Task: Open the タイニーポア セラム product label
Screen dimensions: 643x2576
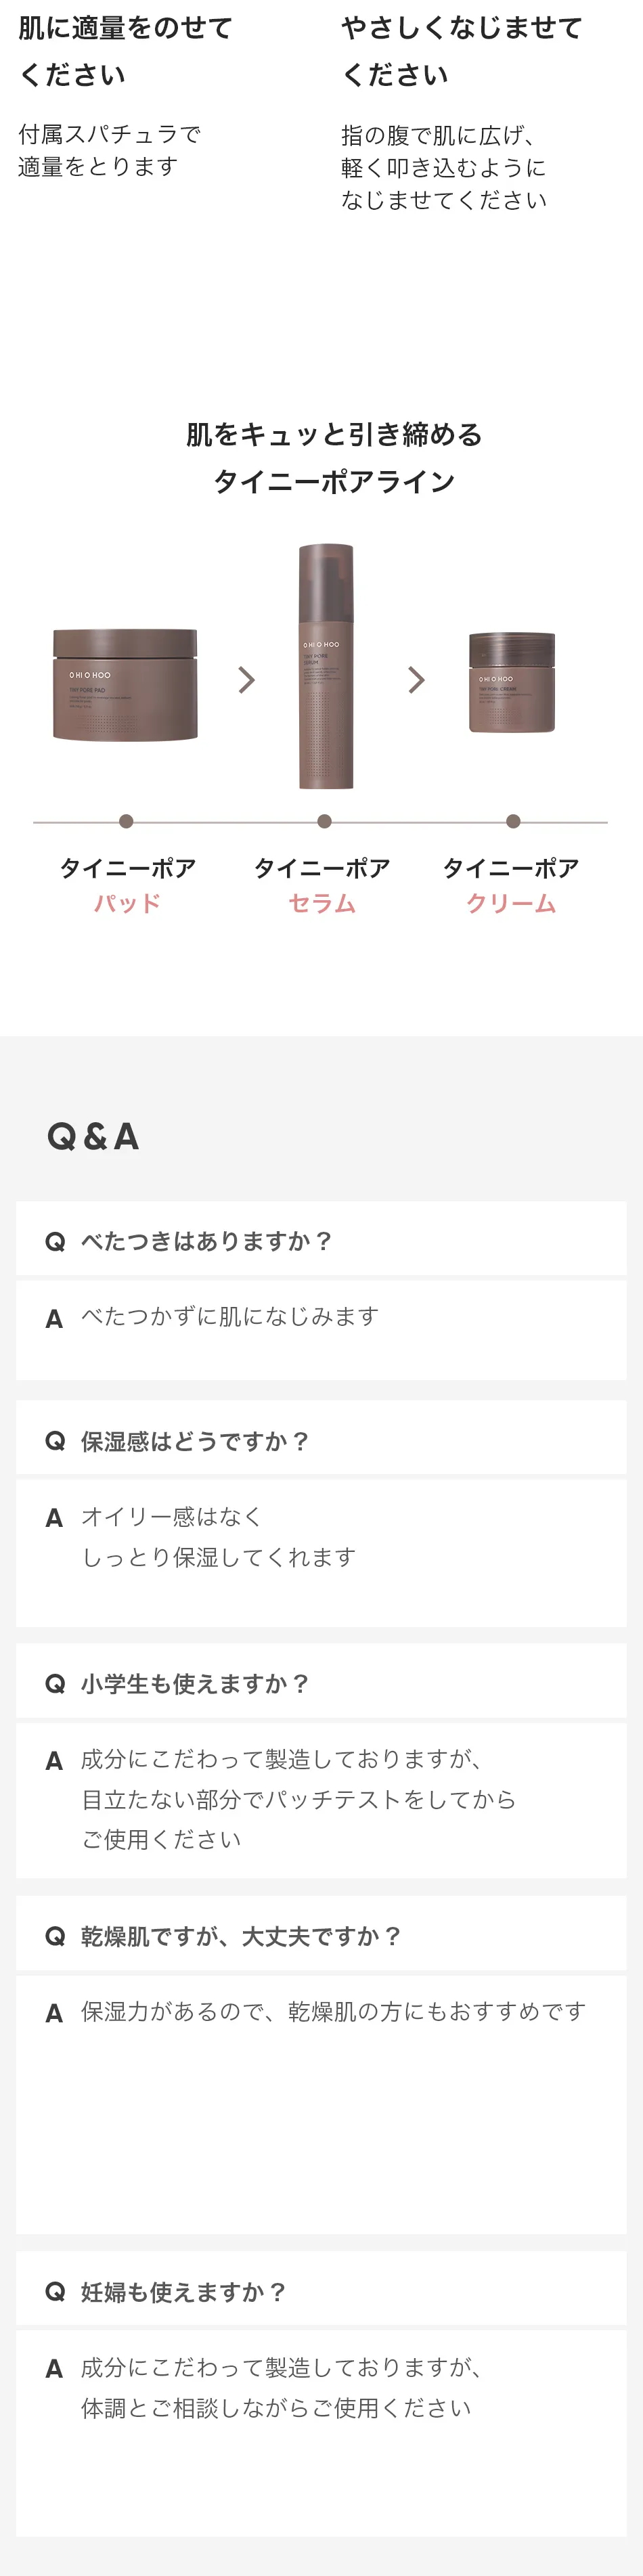Action: pyautogui.click(x=322, y=885)
